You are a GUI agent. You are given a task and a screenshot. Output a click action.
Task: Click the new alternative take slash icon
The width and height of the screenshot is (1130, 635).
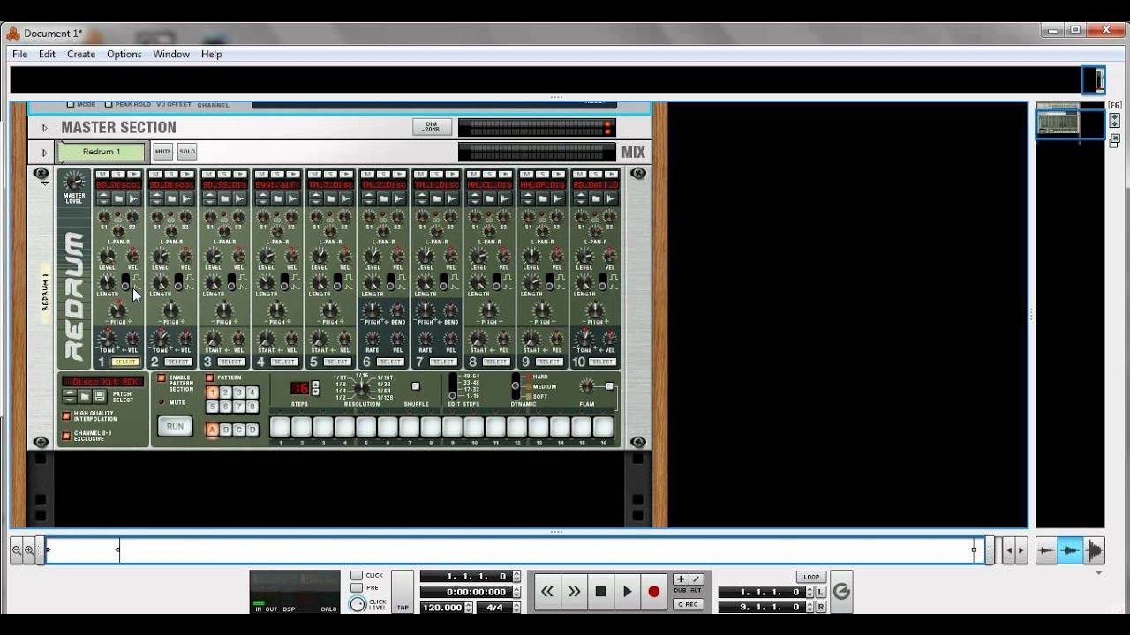697,579
